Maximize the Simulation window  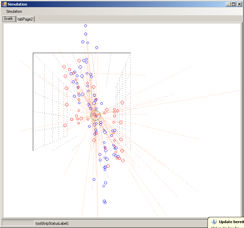click(234, 4)
